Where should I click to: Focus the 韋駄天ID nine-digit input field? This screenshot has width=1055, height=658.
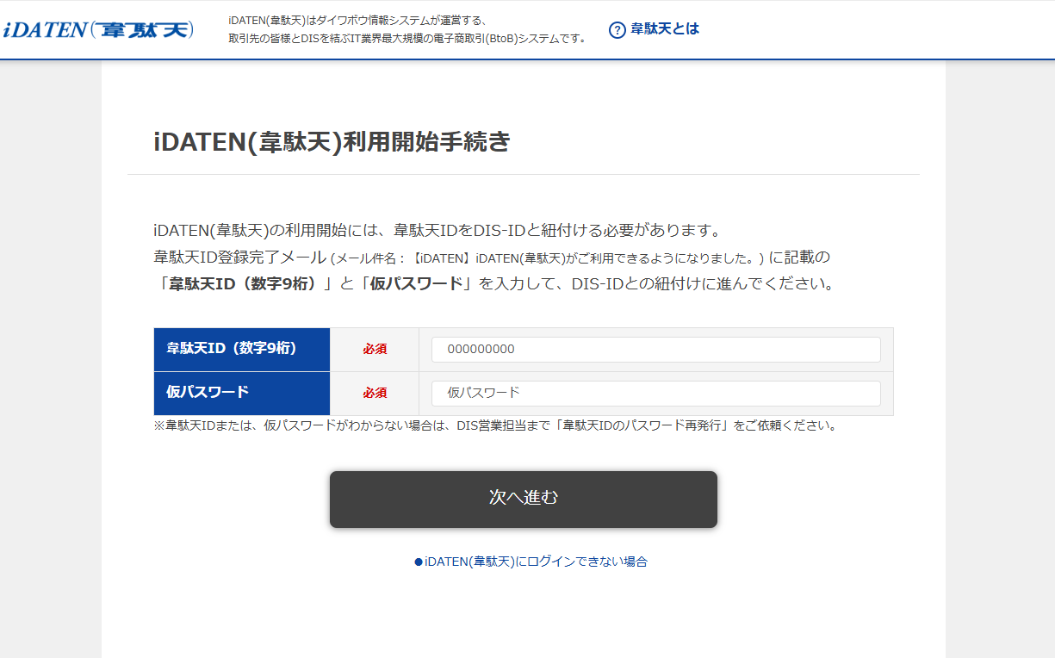(x=655, y=350)
